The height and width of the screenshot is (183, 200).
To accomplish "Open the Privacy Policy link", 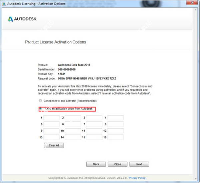I will (137, 178).
